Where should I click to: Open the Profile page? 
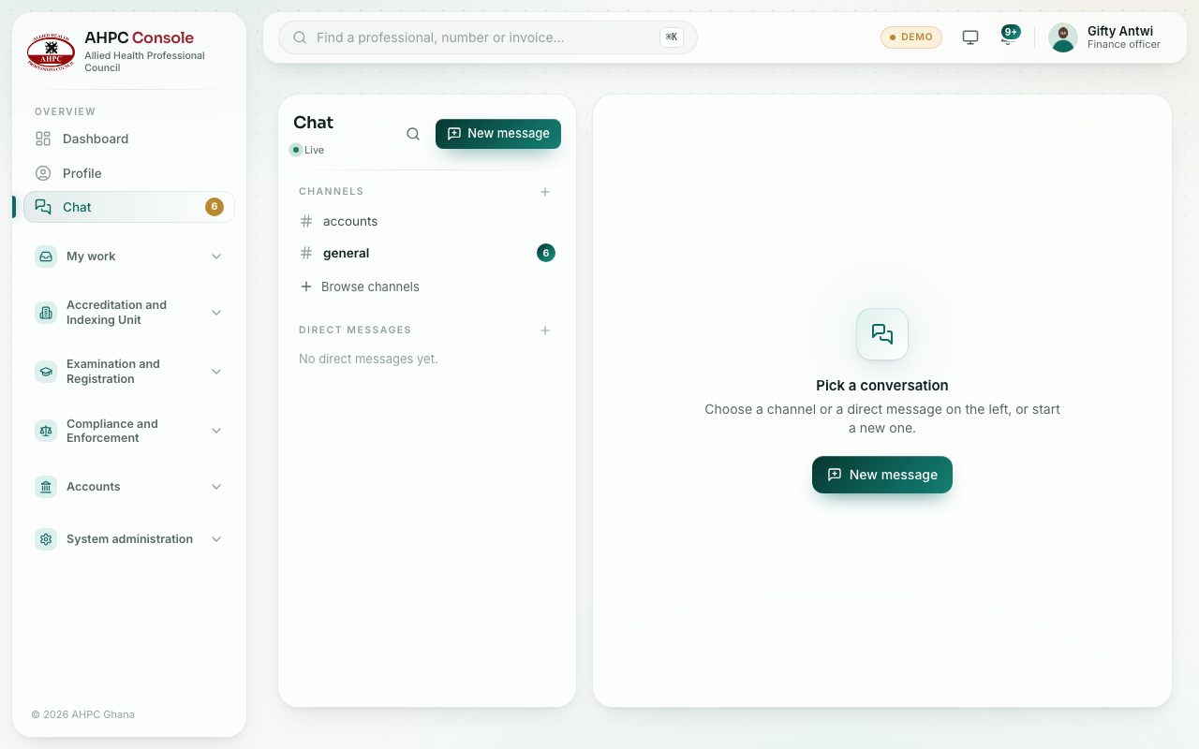coord(129,173)
